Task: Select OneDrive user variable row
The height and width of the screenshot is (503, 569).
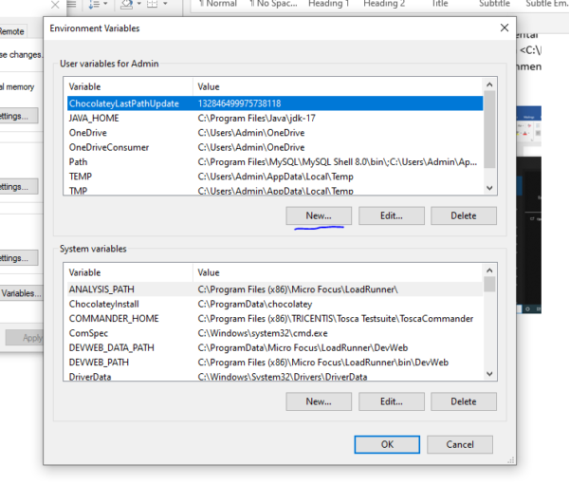Action: point(275,133)
